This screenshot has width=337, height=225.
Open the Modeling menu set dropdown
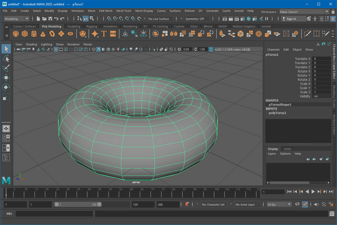point(17,19)
